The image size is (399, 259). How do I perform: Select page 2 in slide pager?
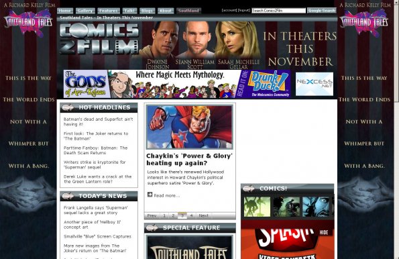click(173, 215)
